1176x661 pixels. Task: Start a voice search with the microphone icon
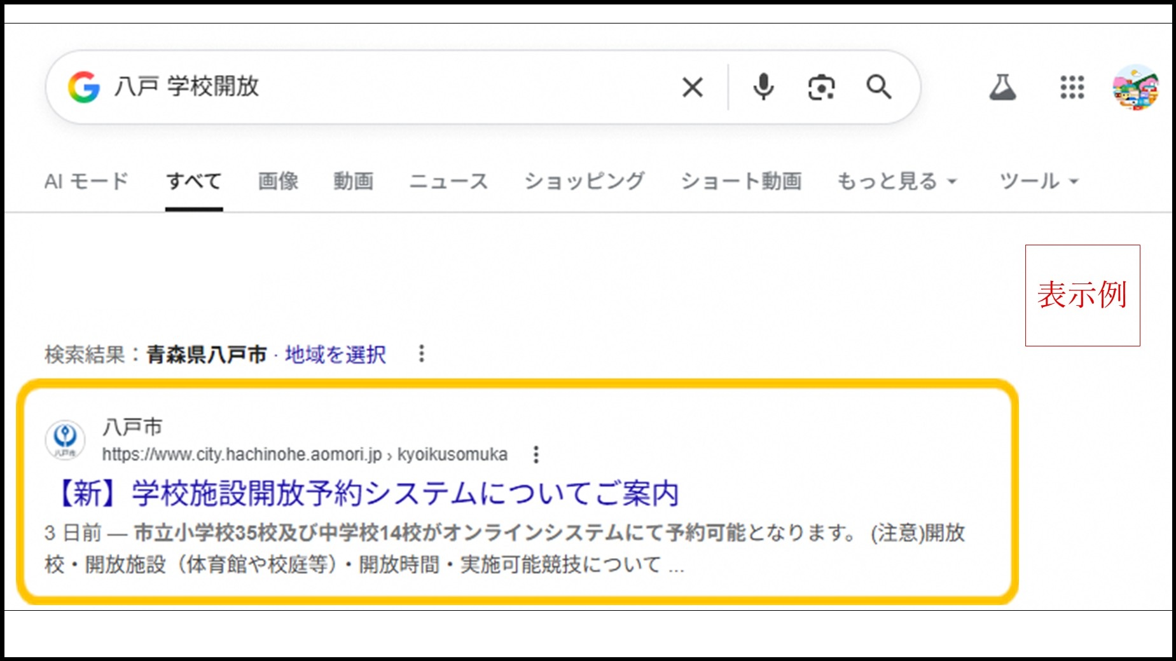(x=763, y=87)
